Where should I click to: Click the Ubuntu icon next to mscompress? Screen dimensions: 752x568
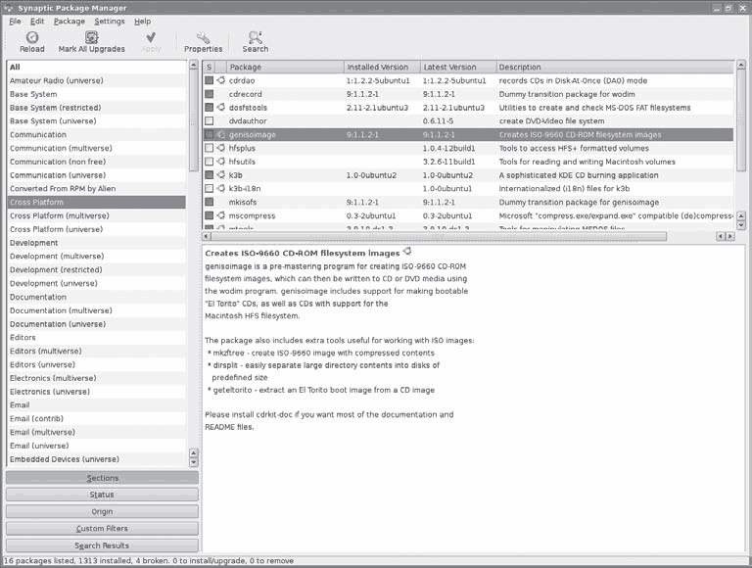click(x=221, y=214)
